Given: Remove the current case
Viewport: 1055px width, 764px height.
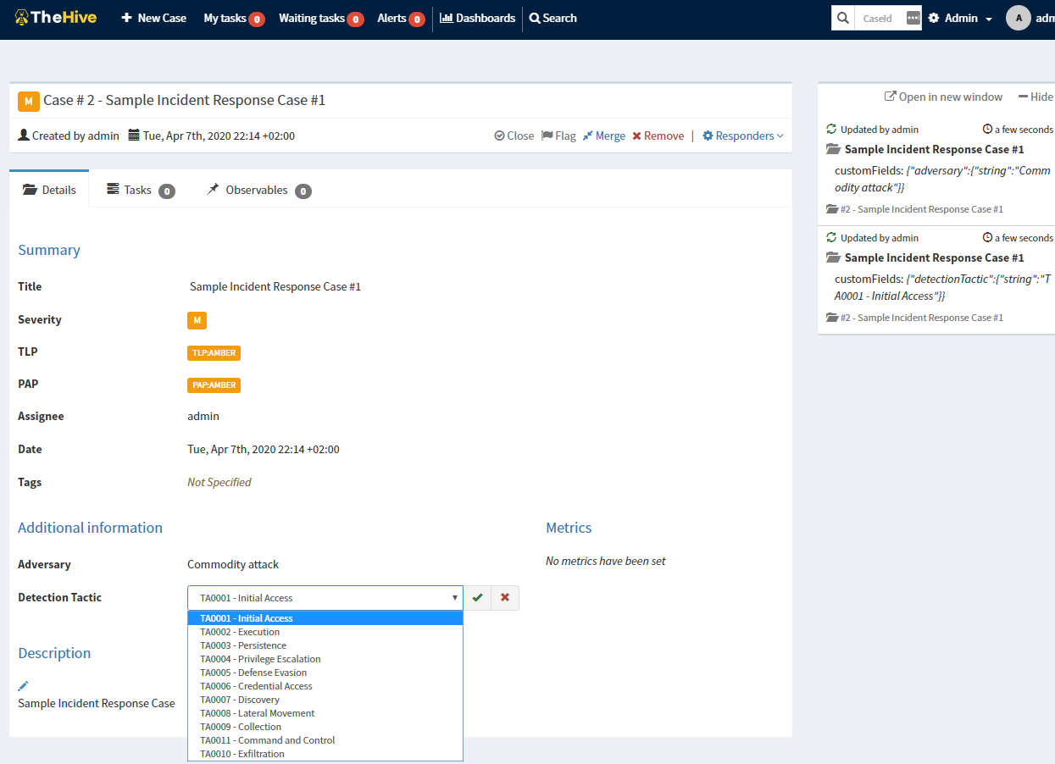Looking at the screenshot, I should point(658,135).
